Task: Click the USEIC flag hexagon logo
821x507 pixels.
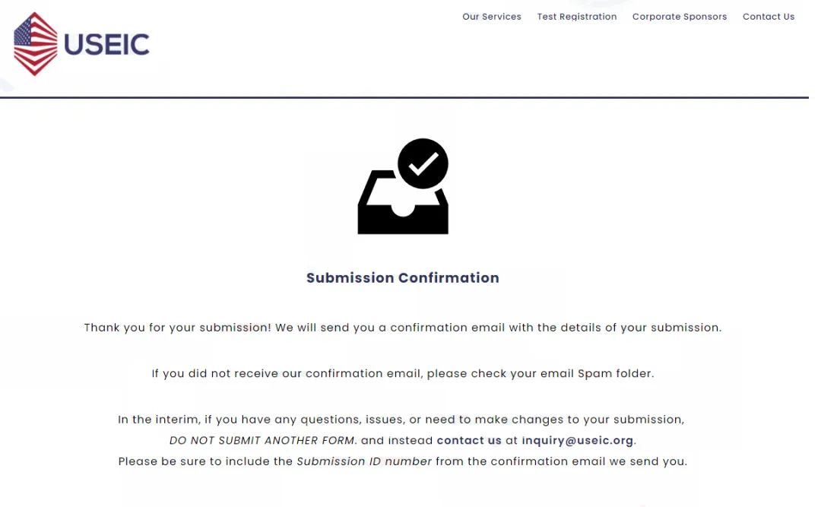Action: point(36,44)
